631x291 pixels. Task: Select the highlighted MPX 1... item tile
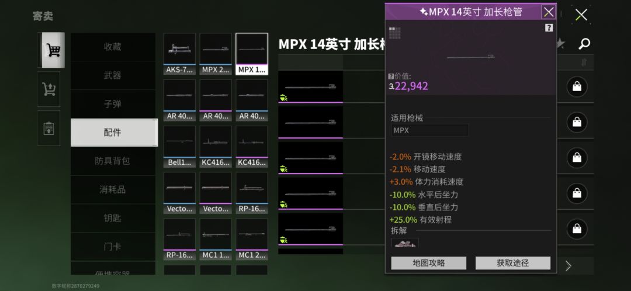click(252, 54)
